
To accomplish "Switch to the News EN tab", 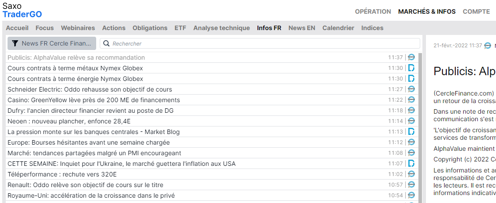I will coord(302,28).
